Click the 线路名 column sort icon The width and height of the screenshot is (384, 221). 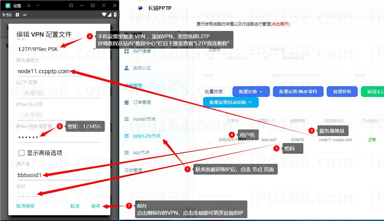click(x=273, y=121)
